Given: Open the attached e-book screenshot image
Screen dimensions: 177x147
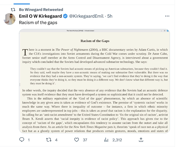Looking at the screenshot, I should (94, 81).
